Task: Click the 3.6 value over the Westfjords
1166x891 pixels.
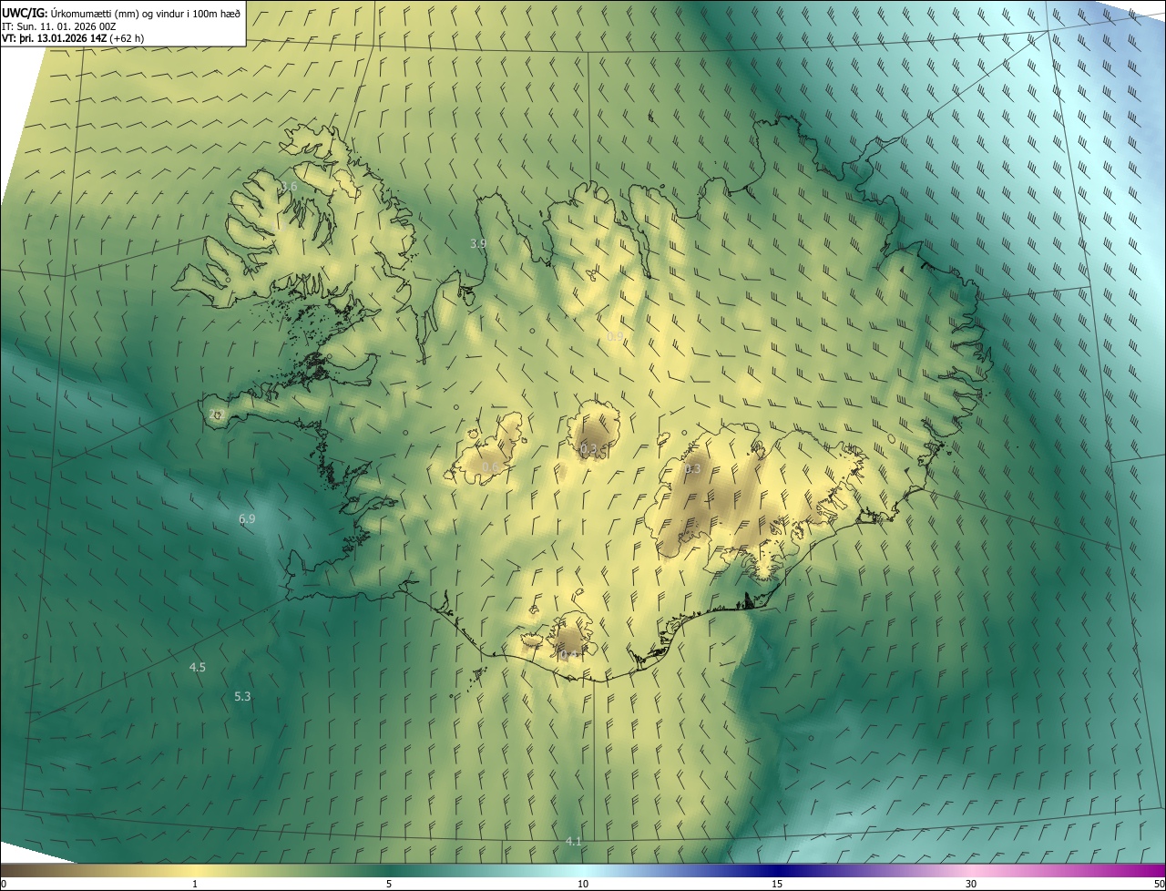Action: pos(289,186)
